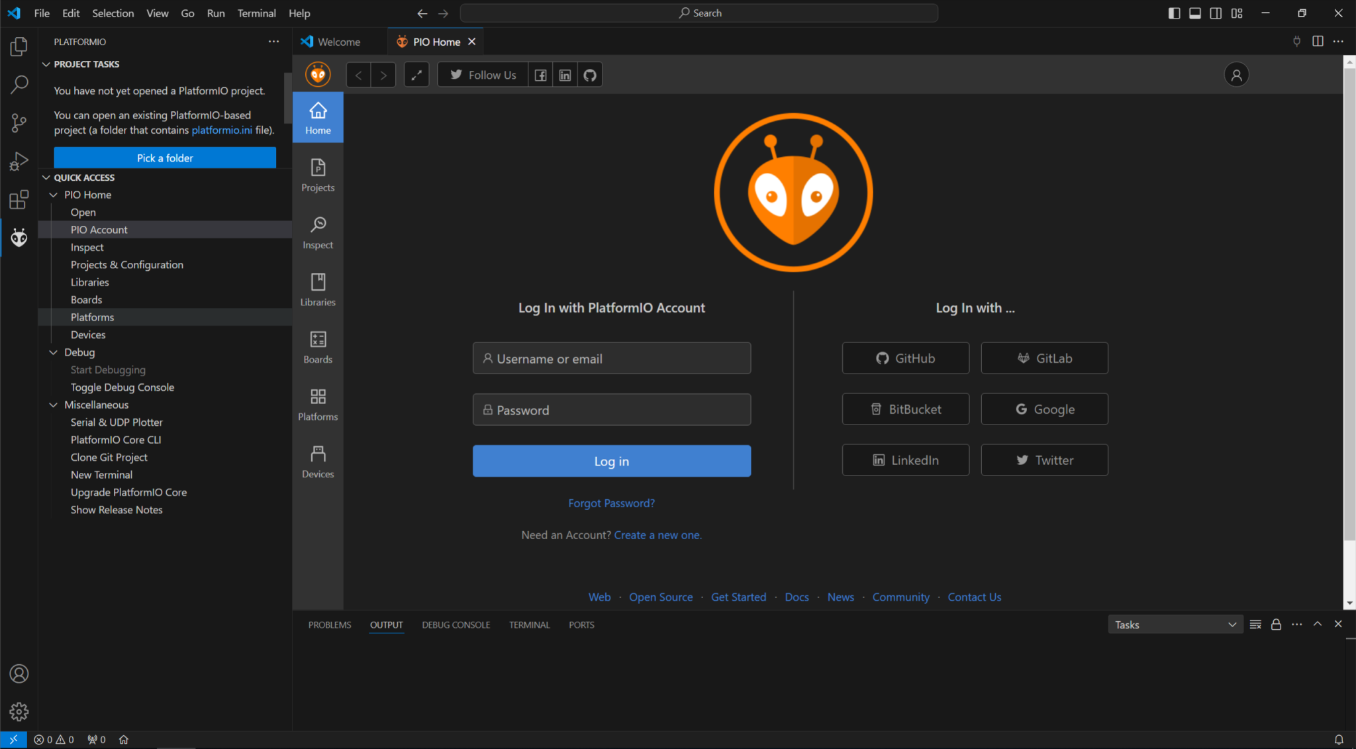The height and width of the screenshot is (749, 1356).
Task: Open the Terminal menu in menu bar
Action: click(256, 13)
